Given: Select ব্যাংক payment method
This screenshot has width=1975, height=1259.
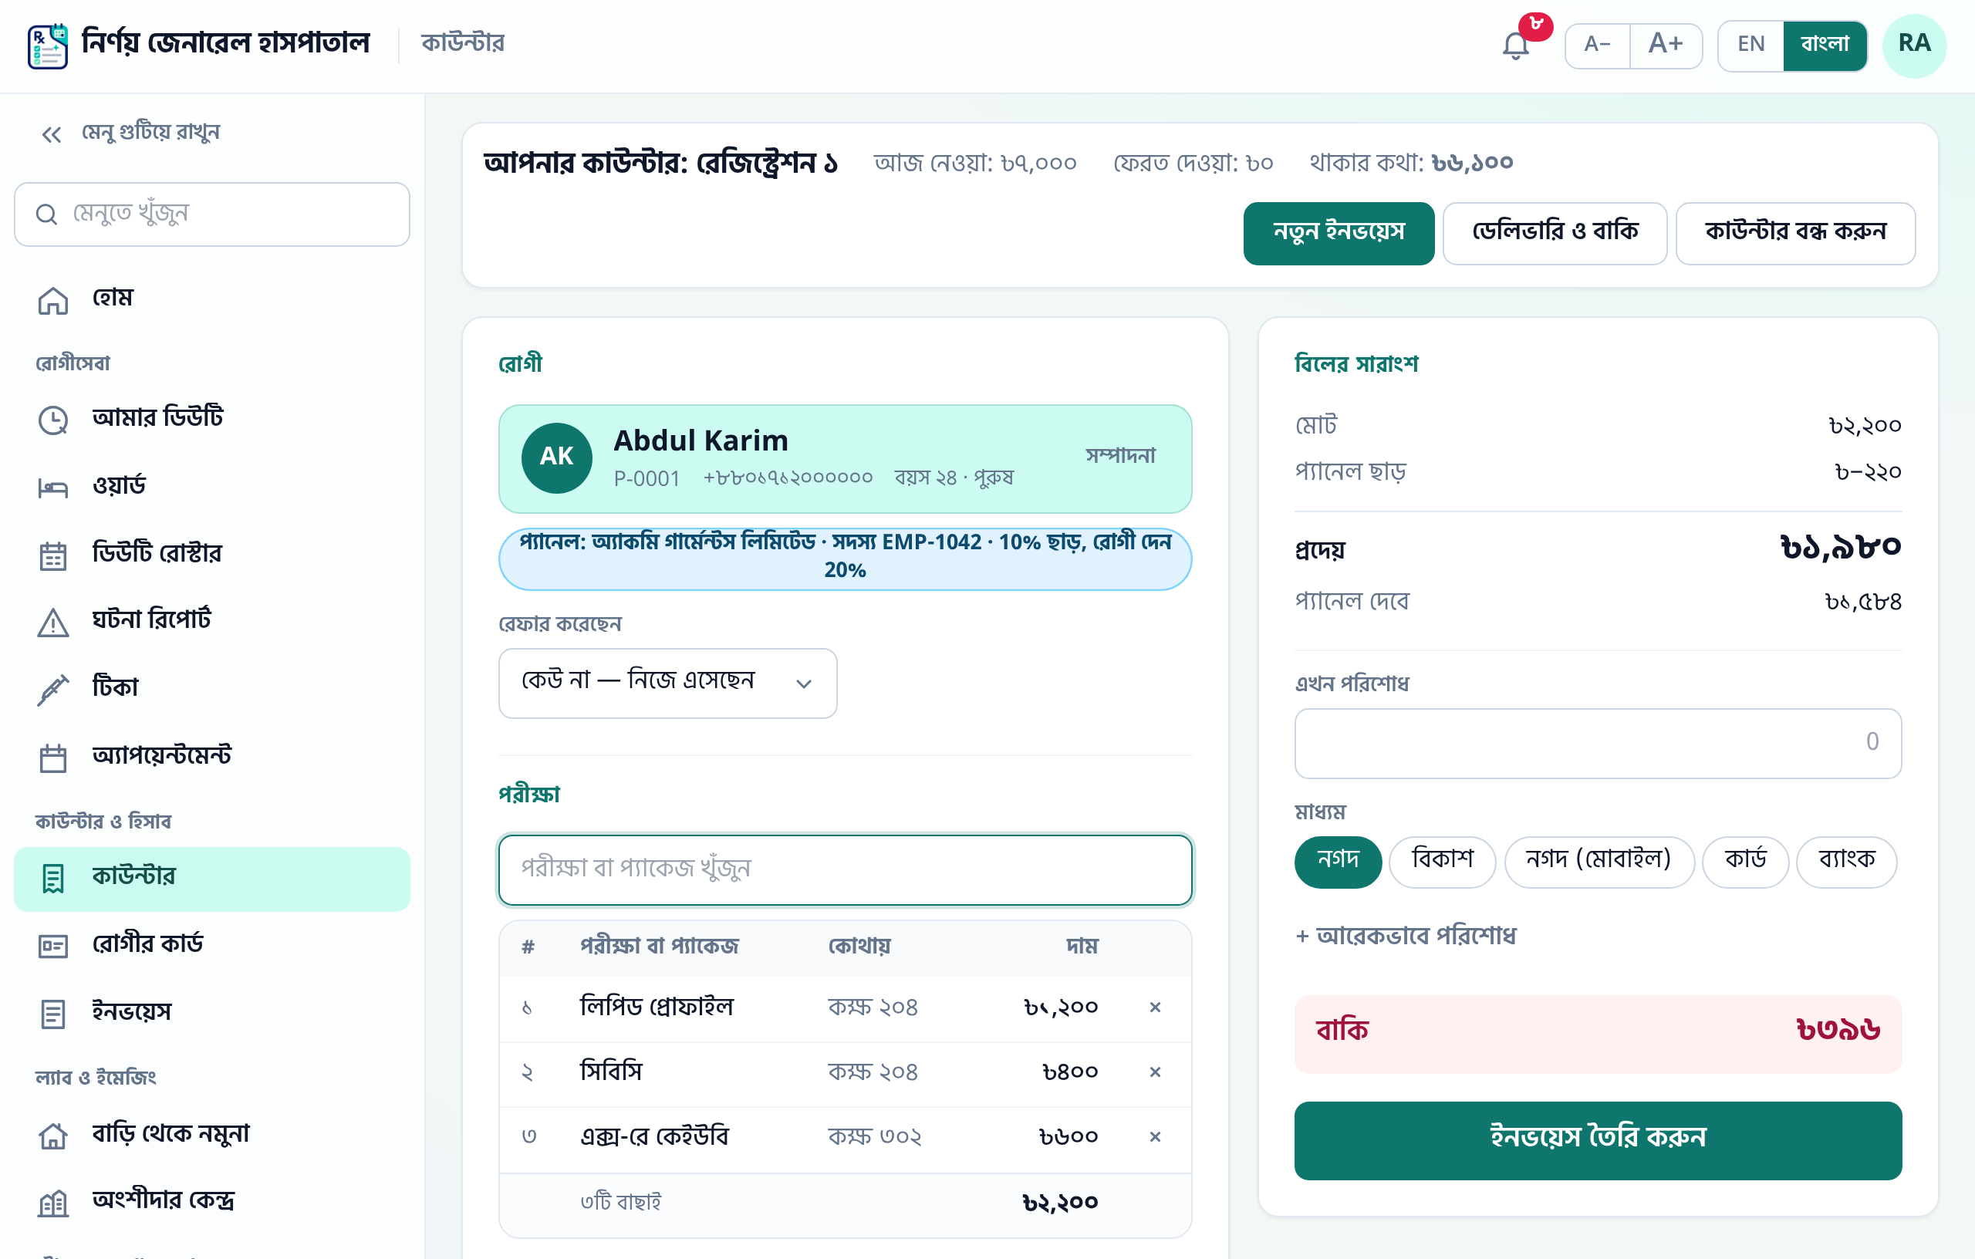Looking at the screenshot, I should coord(1846,861).
